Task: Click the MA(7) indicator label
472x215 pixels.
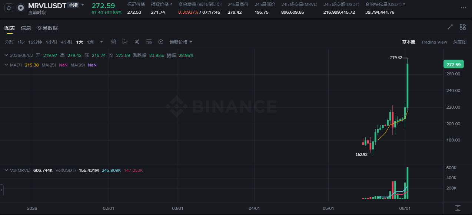Action: (x=17, y=65)
